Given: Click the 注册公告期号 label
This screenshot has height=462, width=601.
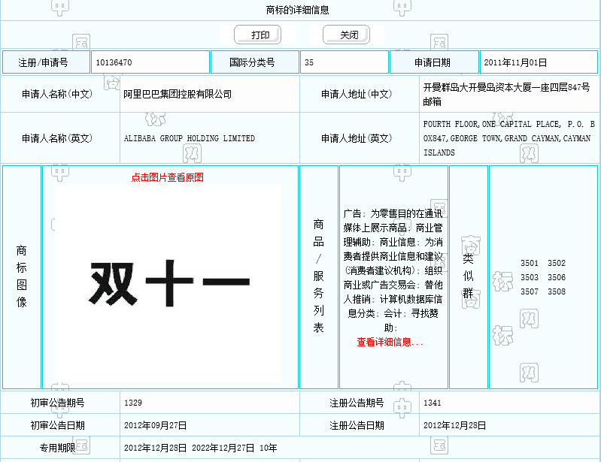Looking at the screenshot, I should (x=357, y=403).
